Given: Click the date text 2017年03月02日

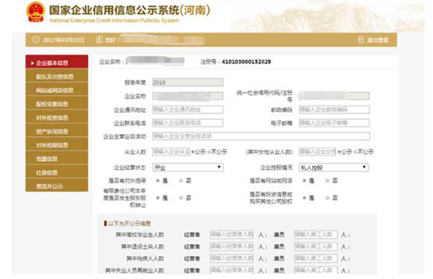Looking at the screenshot, I should 63,40.
